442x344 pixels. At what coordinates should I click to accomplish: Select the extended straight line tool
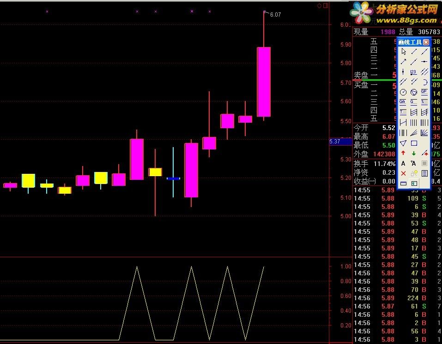424,52
